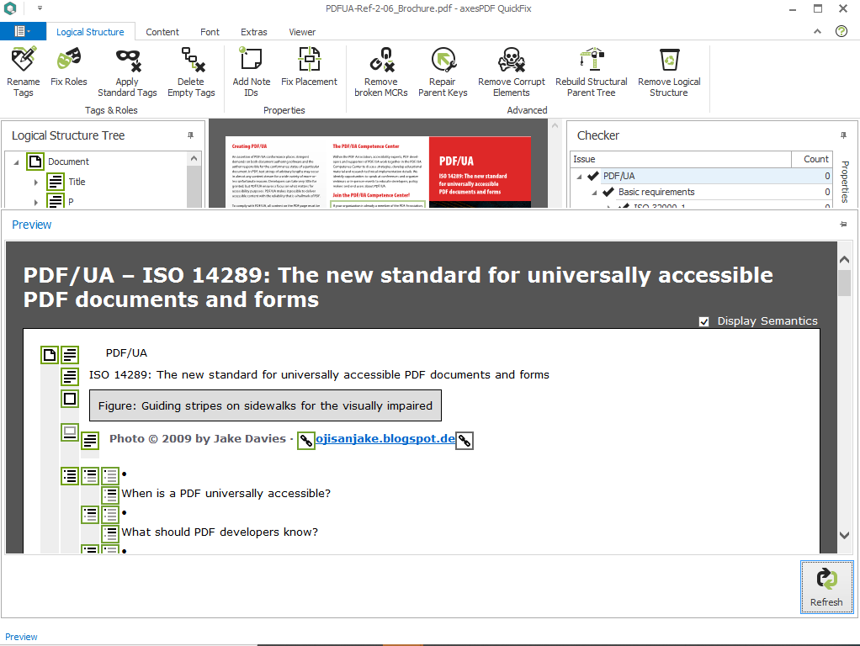Remove Corrupt Elements
The image size is (860, 646).
pyautogui.click(x=511, y=72)
